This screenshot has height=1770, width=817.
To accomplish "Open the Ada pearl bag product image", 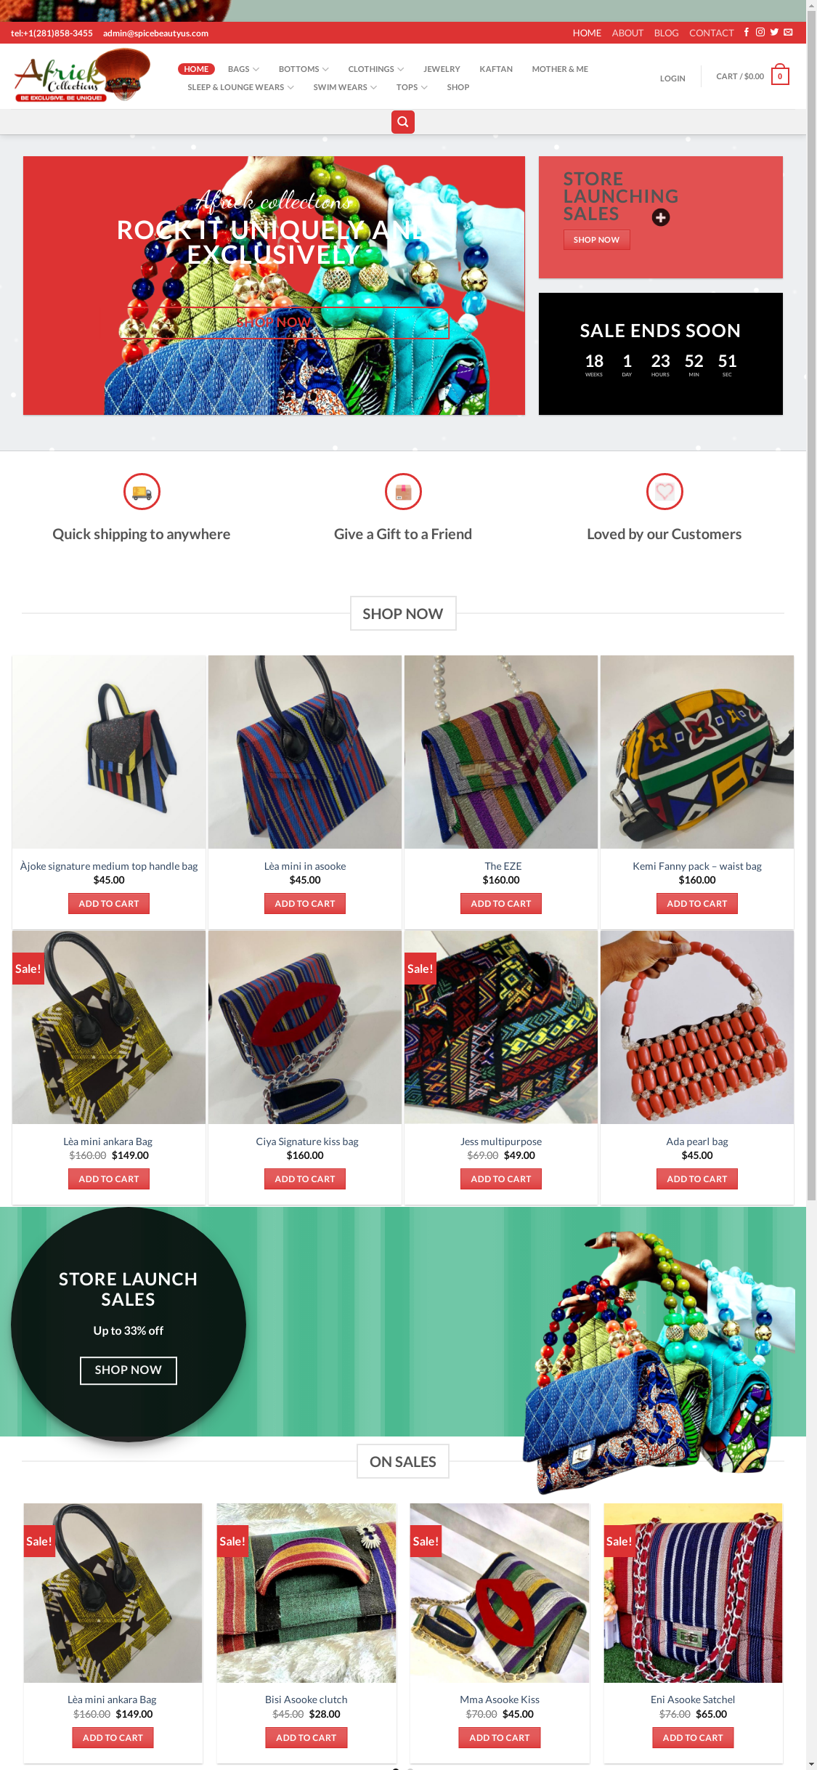I will coord(697,1027).
